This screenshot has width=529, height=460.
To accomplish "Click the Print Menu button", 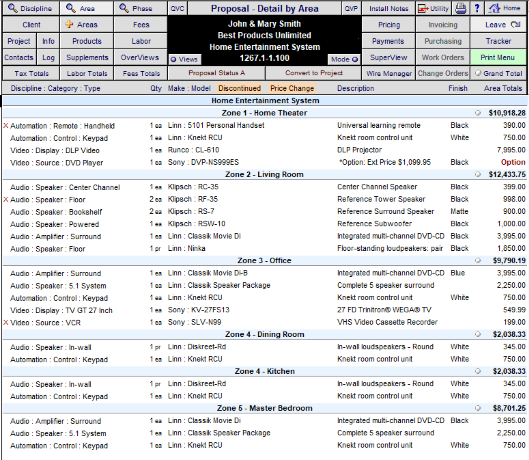I will [498, 57].
